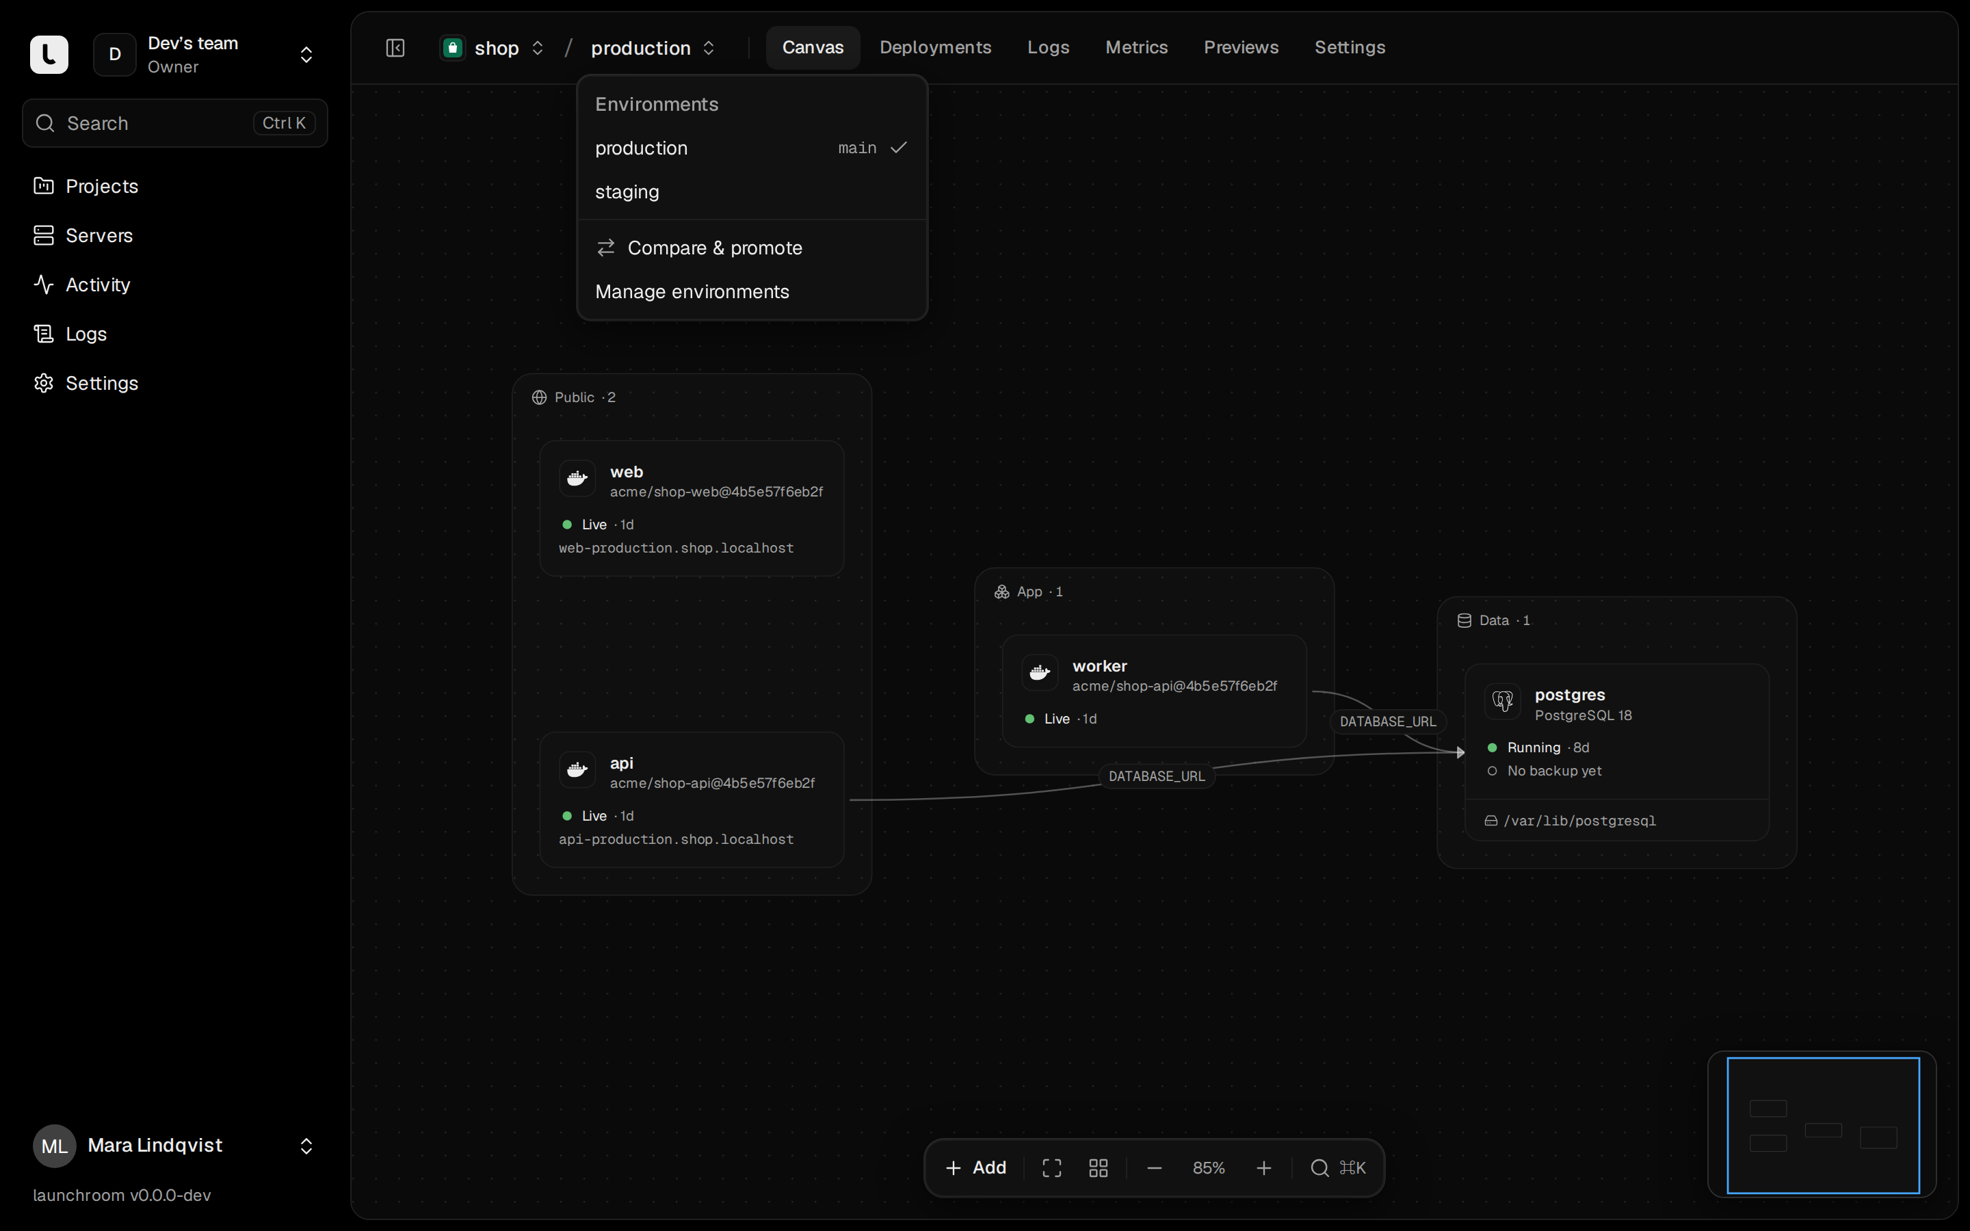
Task: Auto-arrange canvas with grid layout icon
Action: point(1098,1168)
